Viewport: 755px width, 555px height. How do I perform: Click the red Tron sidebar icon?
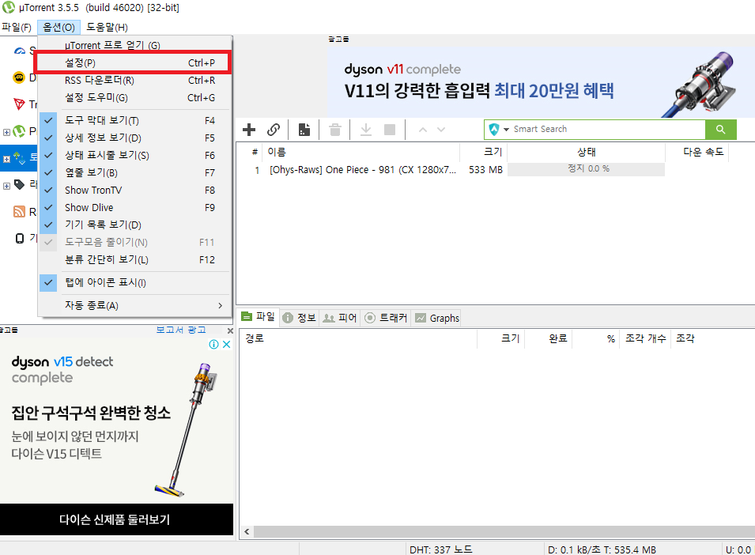click(x=19, y=104)
